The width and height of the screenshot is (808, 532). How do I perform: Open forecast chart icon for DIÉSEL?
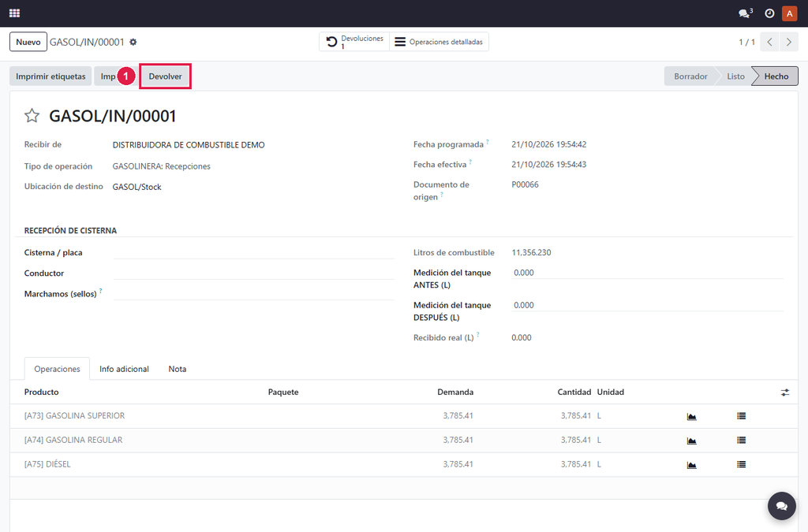(691, 464)
